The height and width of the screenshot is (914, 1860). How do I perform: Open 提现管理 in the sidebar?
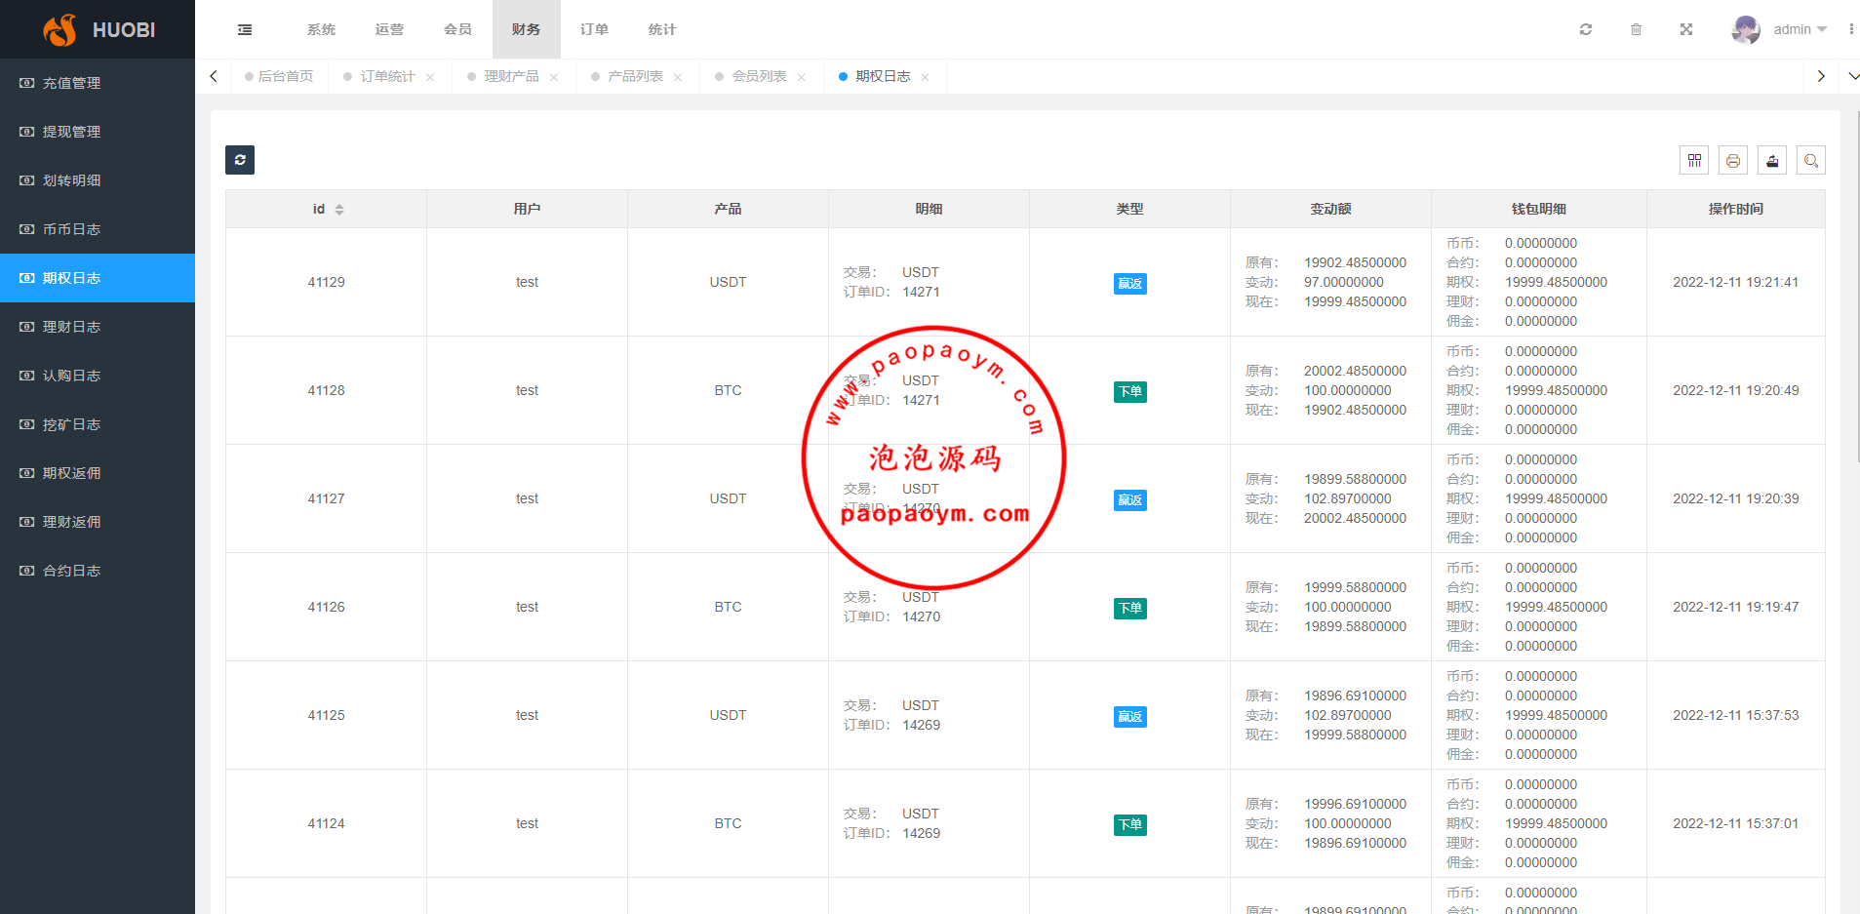coord(98,132)
